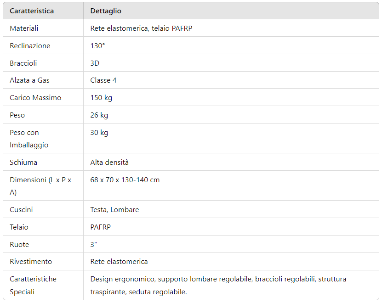The height and width of the screenshot is (303, 382).
Task: Click the Caratteristica column header
Action: tap(32, 11)
